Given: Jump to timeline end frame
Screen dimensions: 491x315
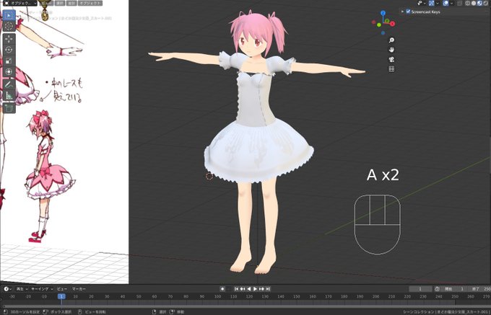Looking at the screenshot, I should (268, 289).
